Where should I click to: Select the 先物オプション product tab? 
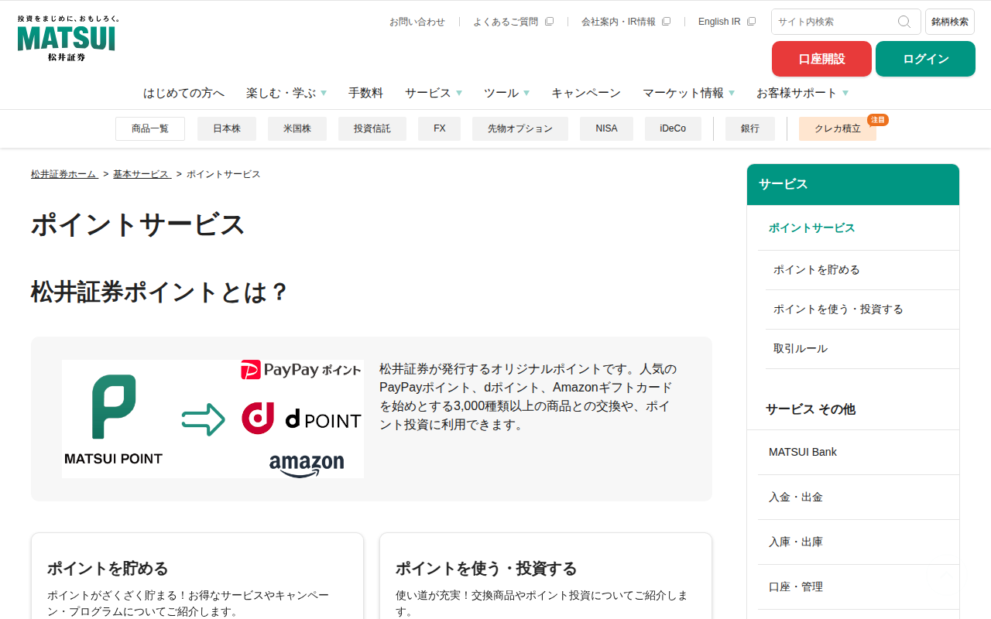[x=520, y=128]
